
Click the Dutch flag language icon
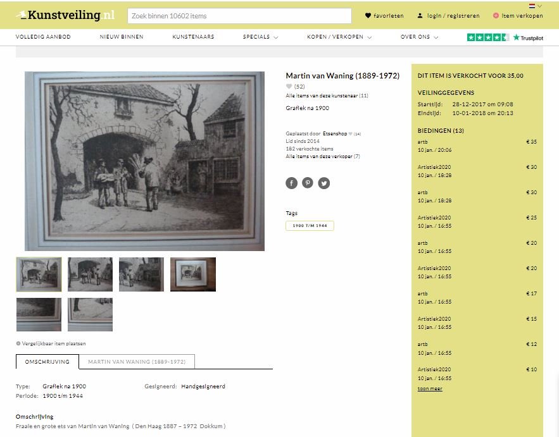point(532,6)
